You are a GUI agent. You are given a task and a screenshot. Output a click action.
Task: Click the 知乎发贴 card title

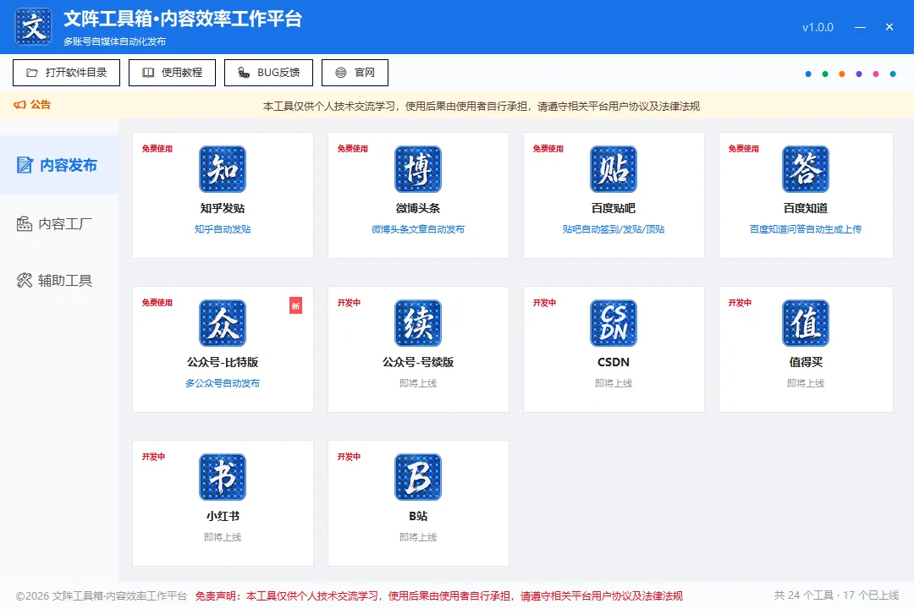[223, 208]
